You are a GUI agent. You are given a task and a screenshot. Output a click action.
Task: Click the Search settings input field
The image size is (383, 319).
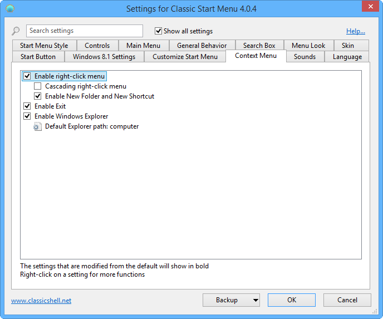(85, 31)
